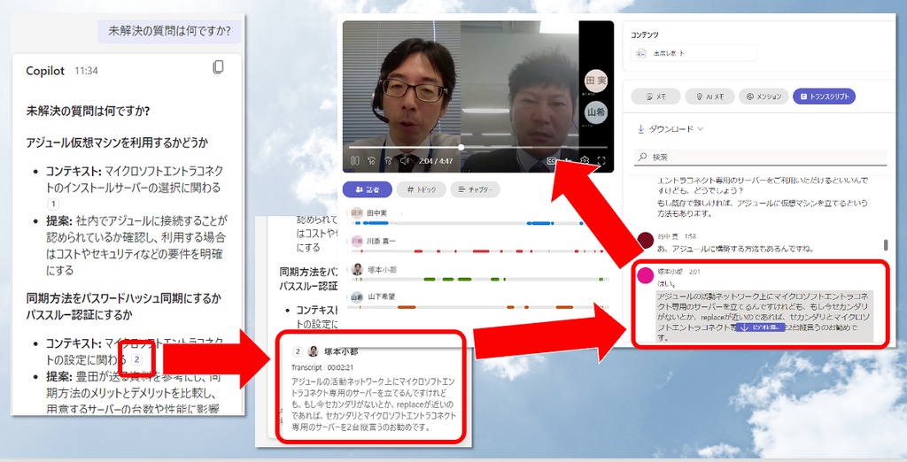Open video playback speed control
Image resolution: width=907 pixels, height=462 pixels.
pos(568,161)
